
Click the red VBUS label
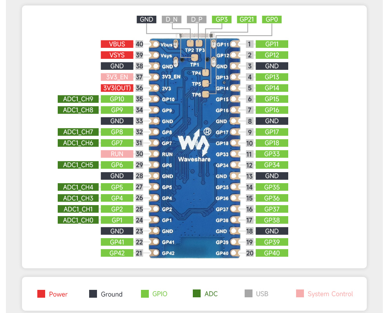pyautogui.click(x=117, y=44)
